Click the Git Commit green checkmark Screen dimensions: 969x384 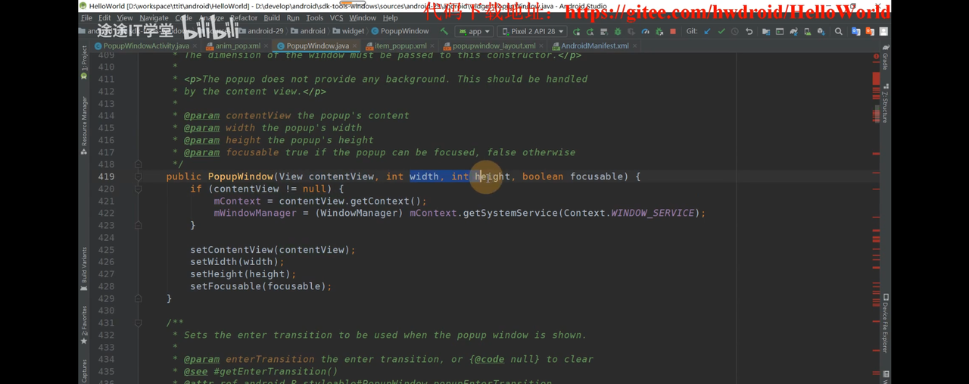pyautogui.click(x=721, y=32)
